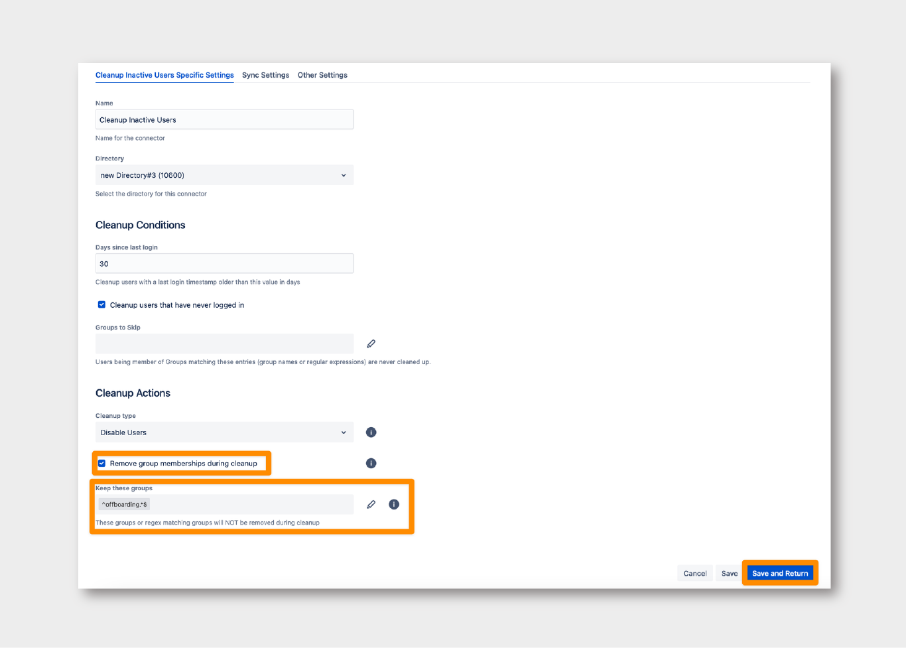The width and height of the screenshot is (906, 648).
Task: Click the Save button
Action: (730, 574)
